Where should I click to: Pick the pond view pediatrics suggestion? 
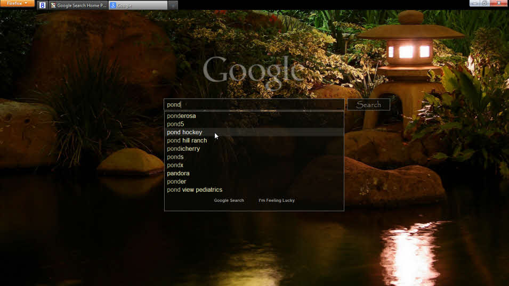coord(254,190)
